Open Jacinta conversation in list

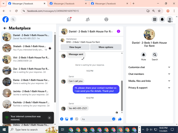pyautogui.click(x=27, y=93)
